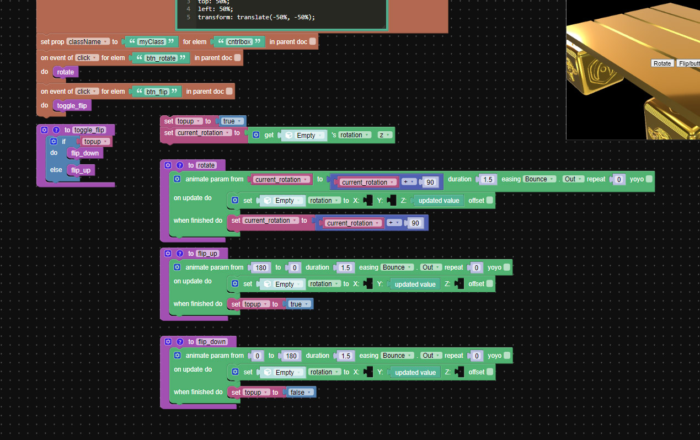Click the Flip button in preview

pyautogui.click(x=688, y=63)
